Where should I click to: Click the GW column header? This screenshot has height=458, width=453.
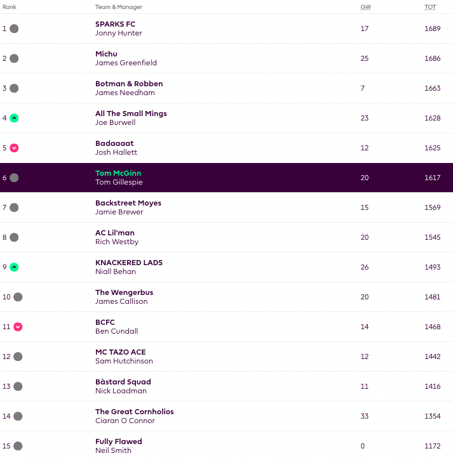click(365, 7)
